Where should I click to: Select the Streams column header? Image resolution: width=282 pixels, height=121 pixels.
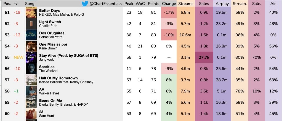(x=185, y=4)
